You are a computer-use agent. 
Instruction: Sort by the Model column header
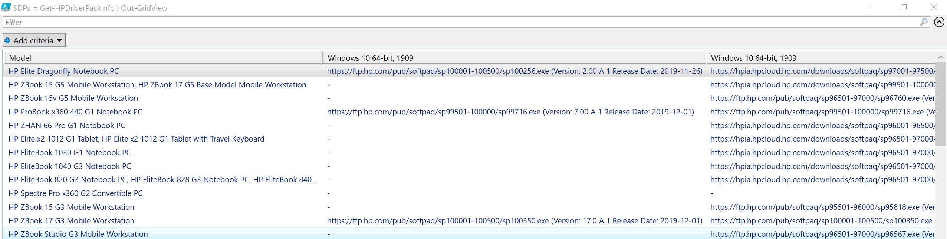click(x=163, y=58)
